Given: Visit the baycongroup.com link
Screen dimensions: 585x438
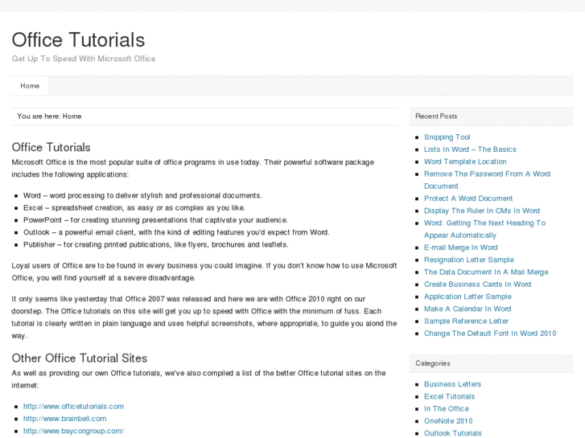Looking at the screenshot, I should point(73,431).
